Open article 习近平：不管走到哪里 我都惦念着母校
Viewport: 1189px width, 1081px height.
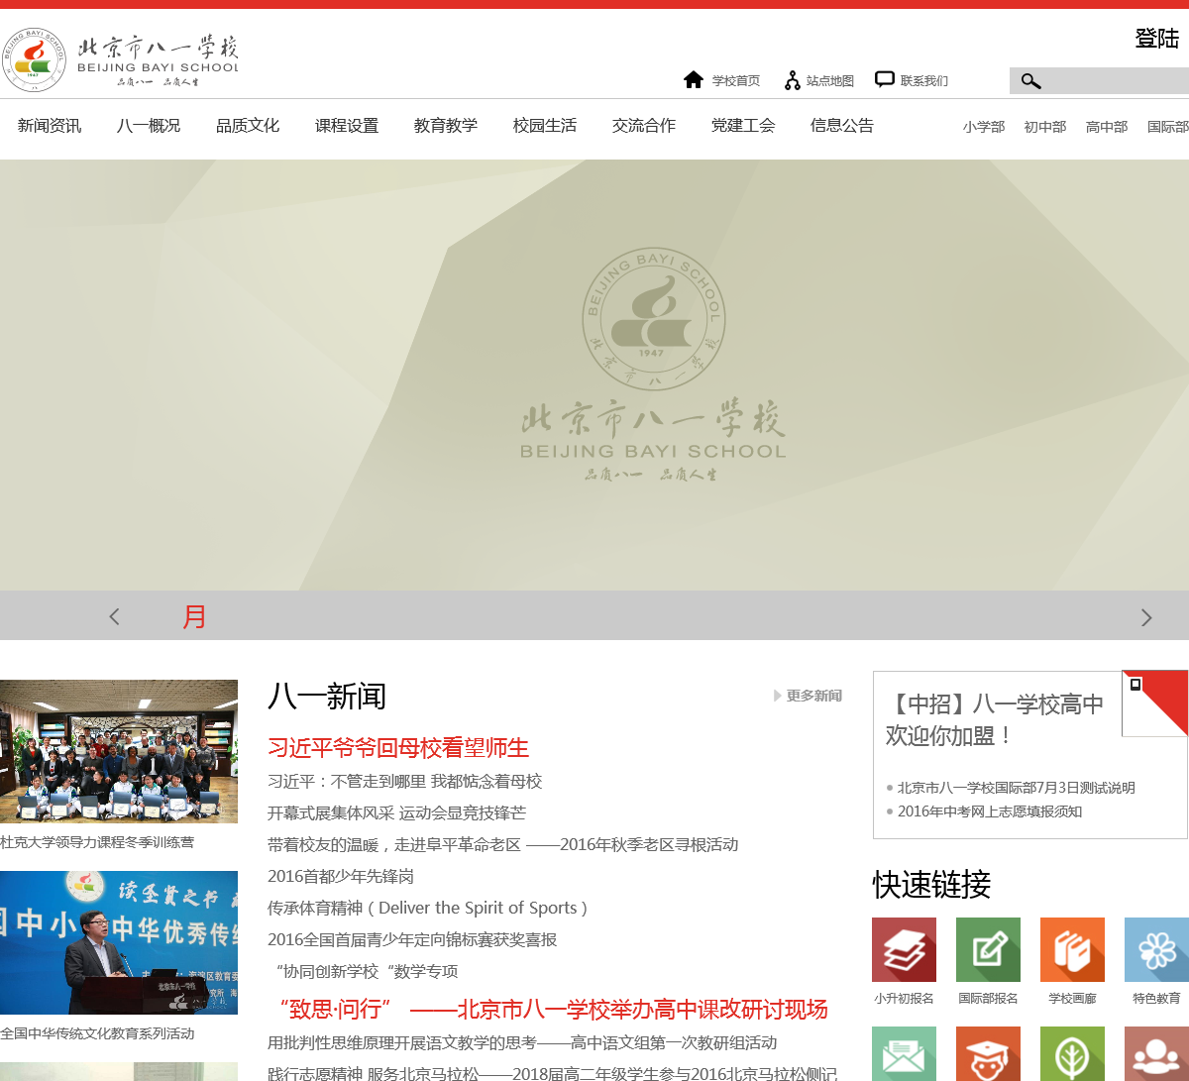405,782
